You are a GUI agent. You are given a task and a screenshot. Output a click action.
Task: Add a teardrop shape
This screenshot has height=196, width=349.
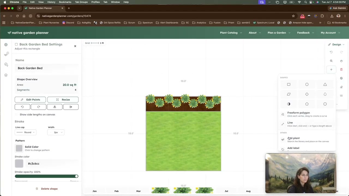pyautogui.click(x=325, y=94)
